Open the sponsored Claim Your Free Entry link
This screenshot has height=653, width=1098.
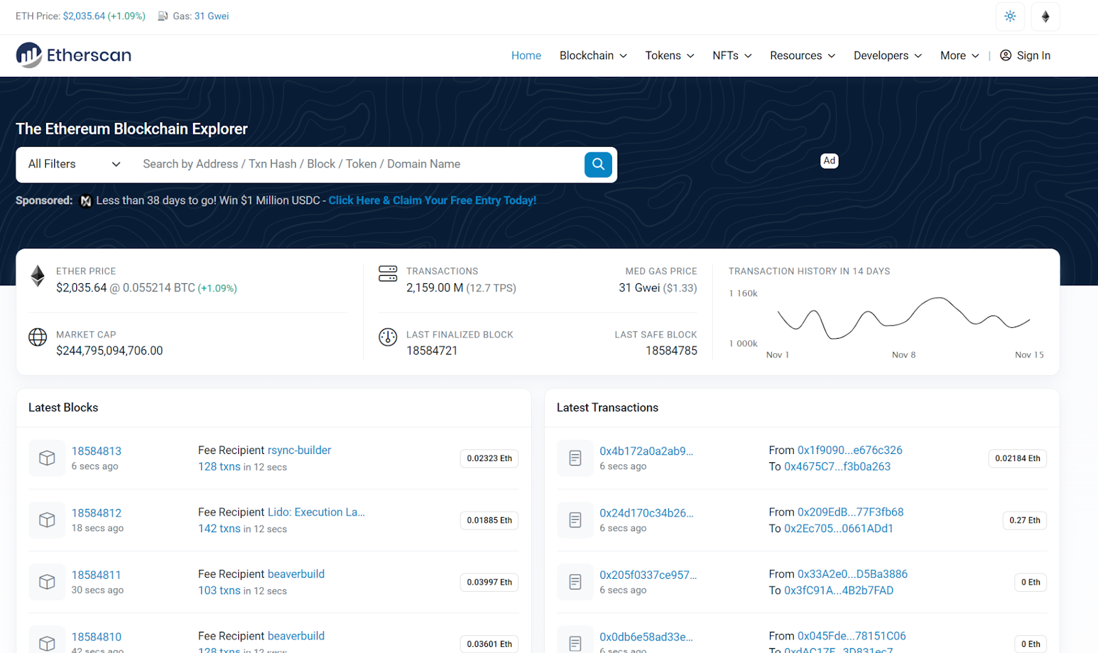(x=432, y=200)
